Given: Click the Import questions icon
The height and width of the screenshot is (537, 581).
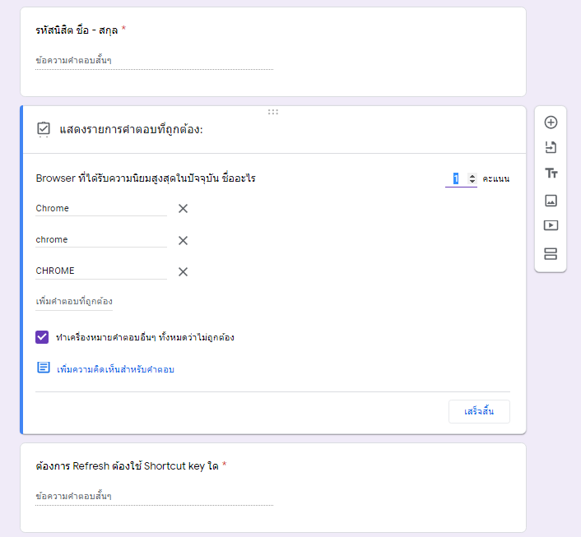Looking at the screenshot, I should coord(551,148).
